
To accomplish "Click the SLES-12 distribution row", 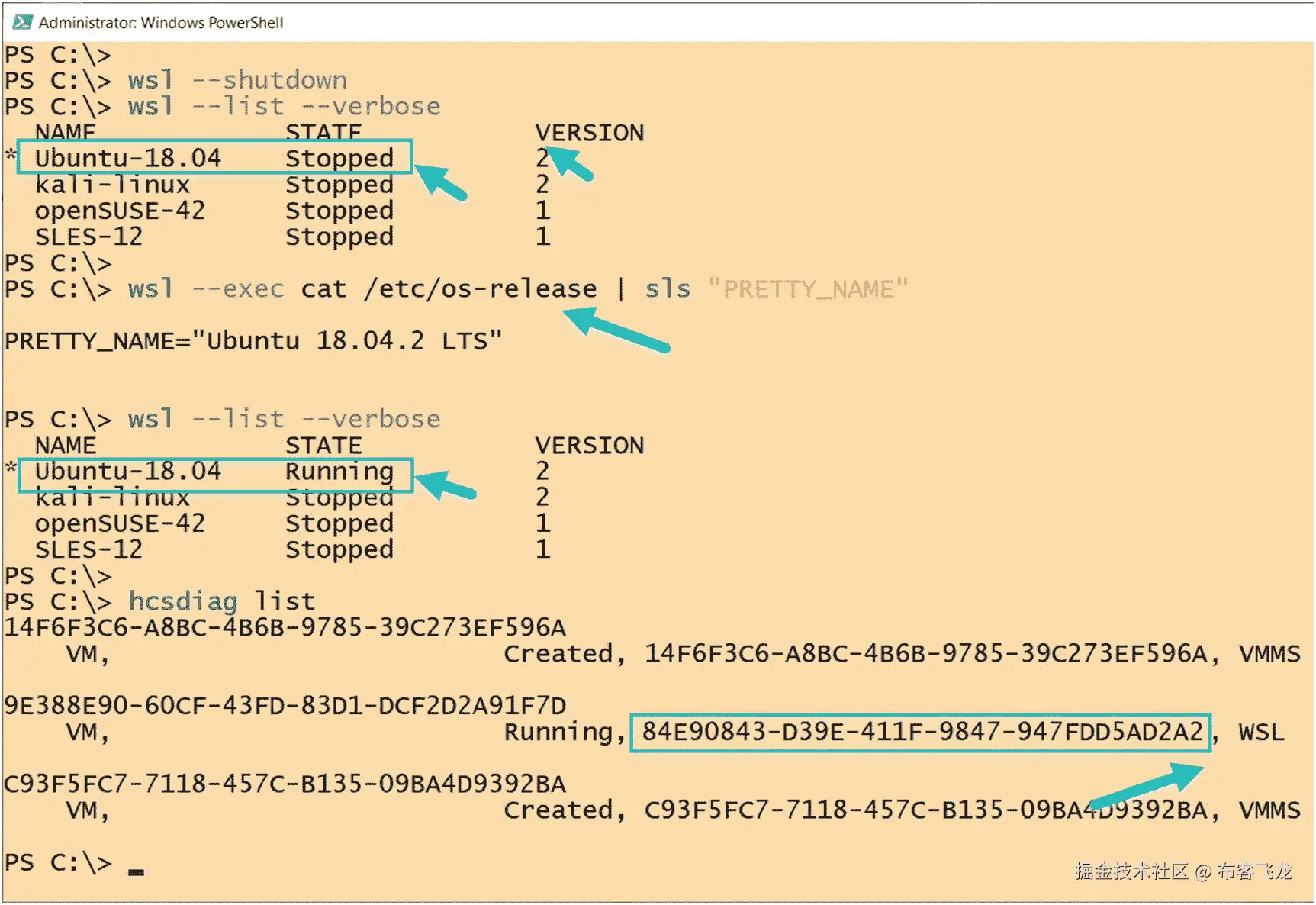I will 90,237.
